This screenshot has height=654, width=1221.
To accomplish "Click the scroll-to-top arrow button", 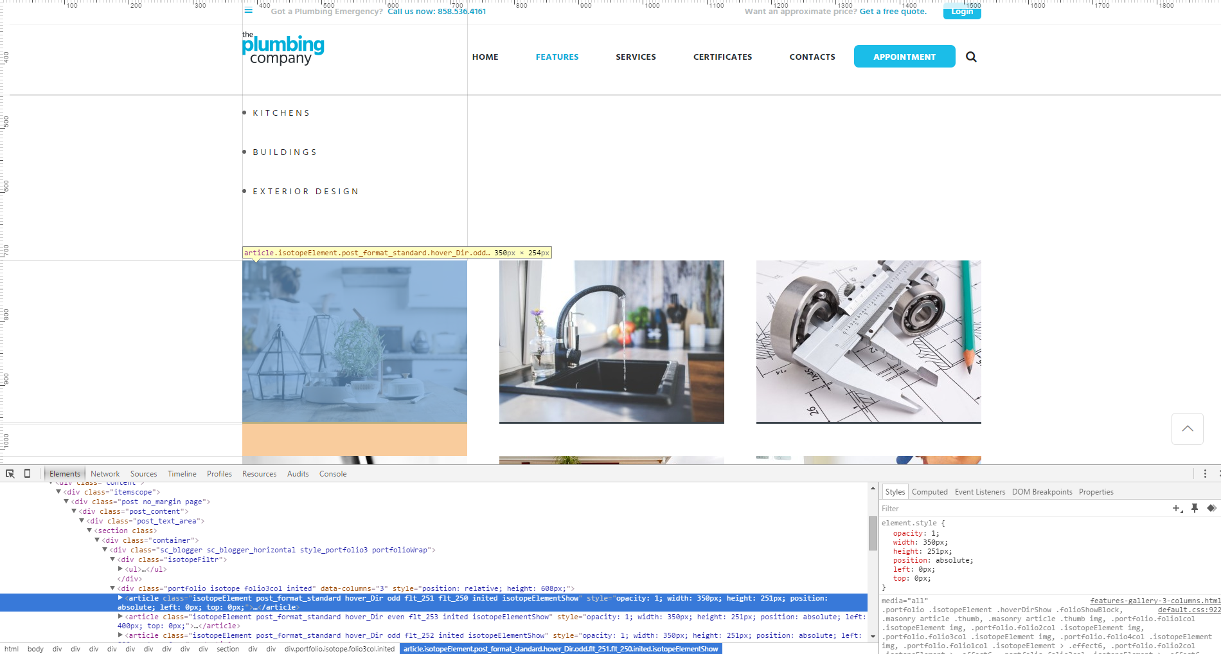I will click(1187, 429).
